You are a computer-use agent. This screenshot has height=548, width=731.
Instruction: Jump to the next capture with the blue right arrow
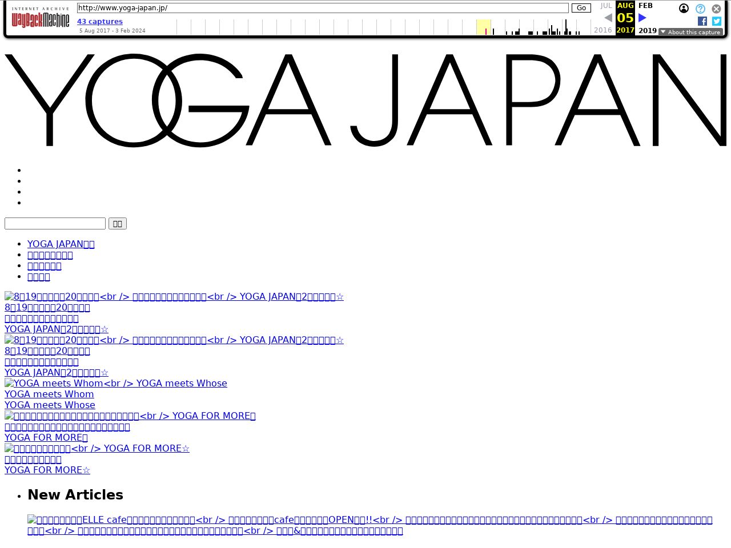[642, 18]
